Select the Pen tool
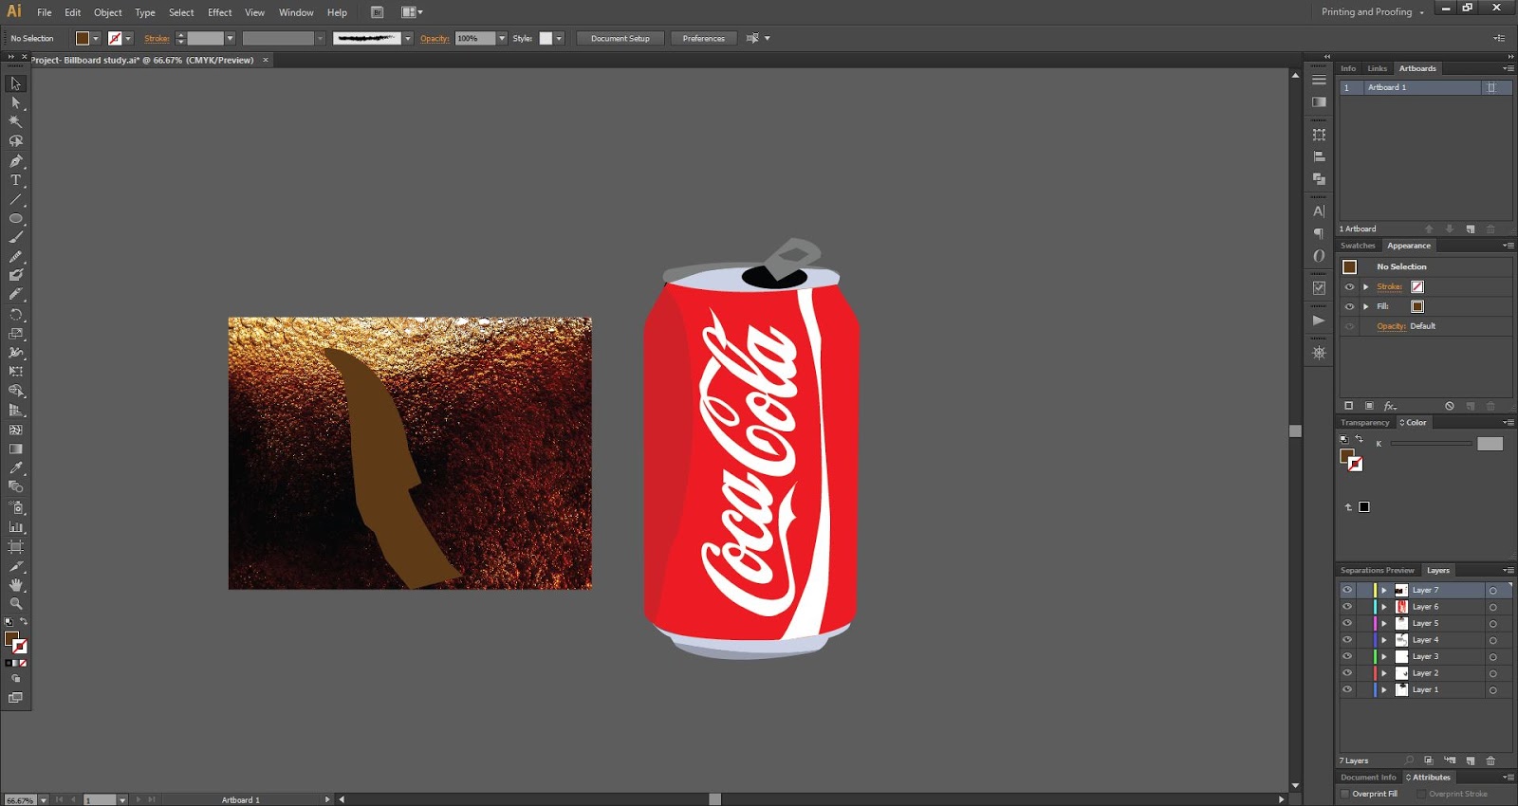The width and height of the screenshot is (1518, 806). click(x=16, y=161)
